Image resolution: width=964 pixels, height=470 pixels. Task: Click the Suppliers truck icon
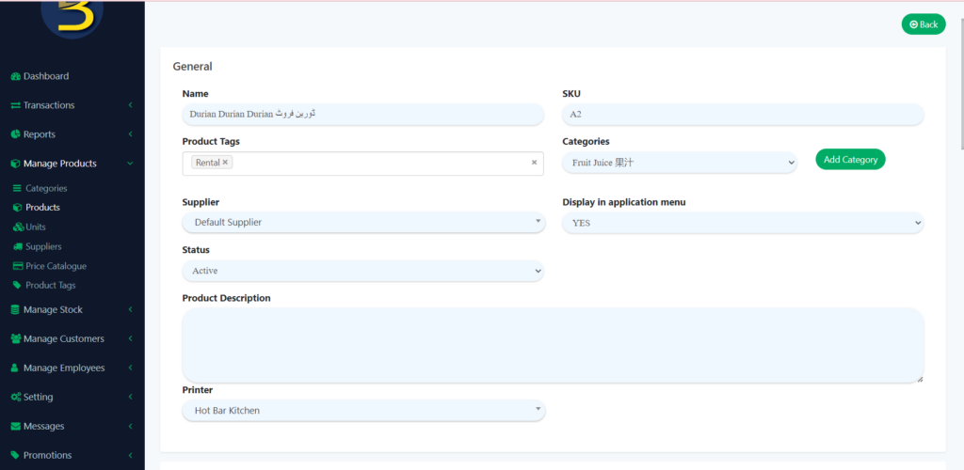(x=17, y=247)
